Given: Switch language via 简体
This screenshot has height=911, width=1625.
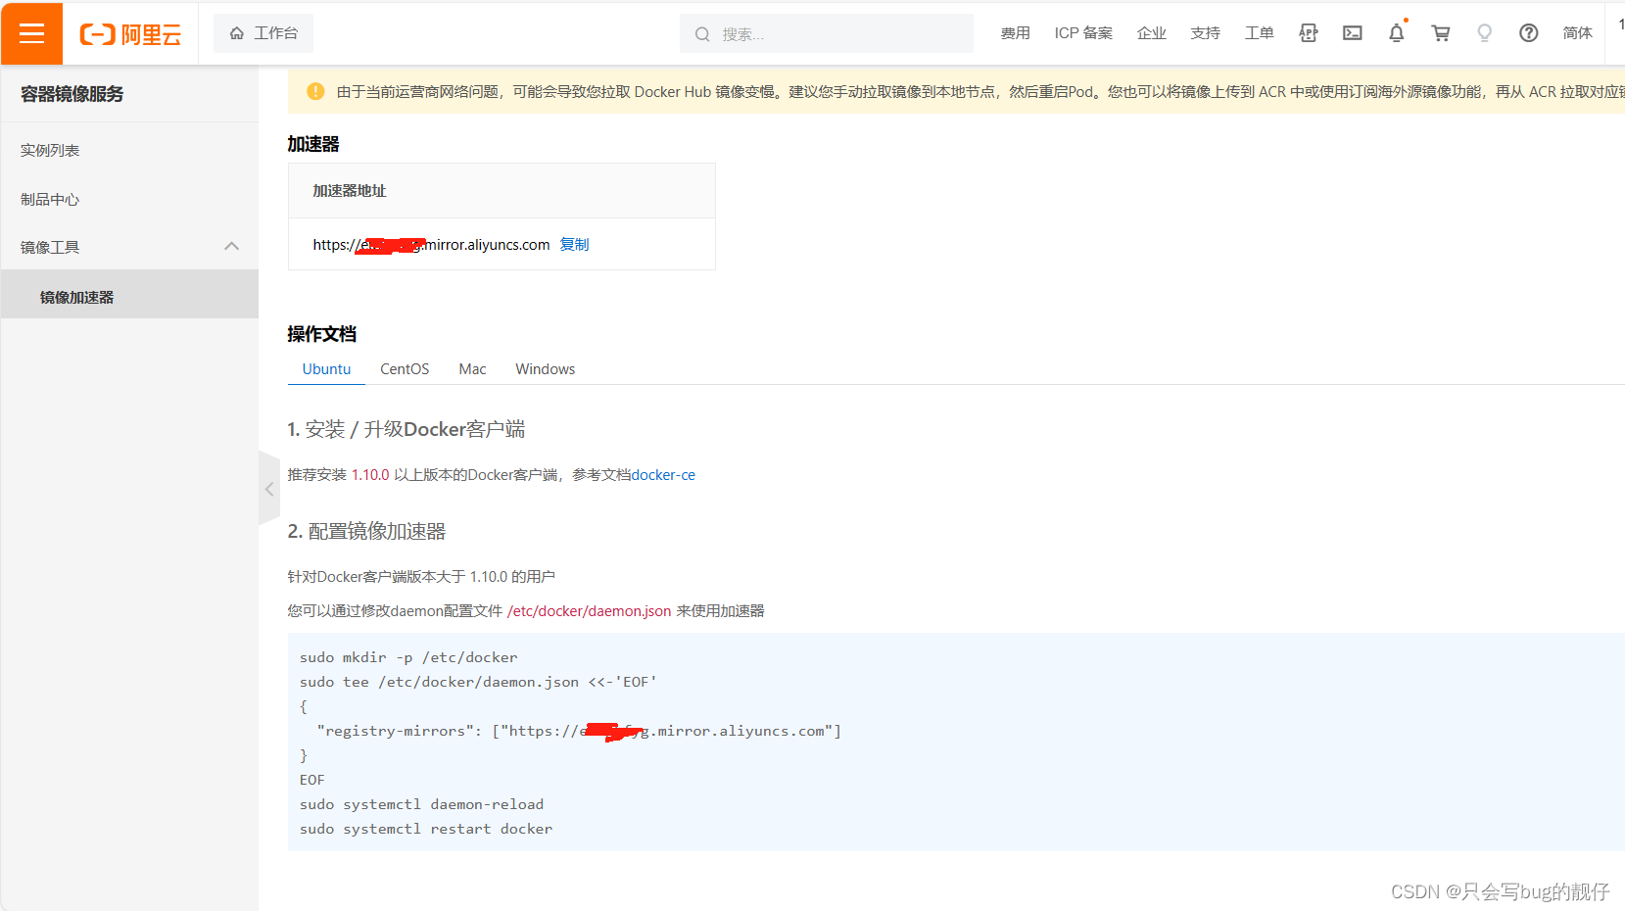Looking at the screenshot, I should coord(1577,33).
